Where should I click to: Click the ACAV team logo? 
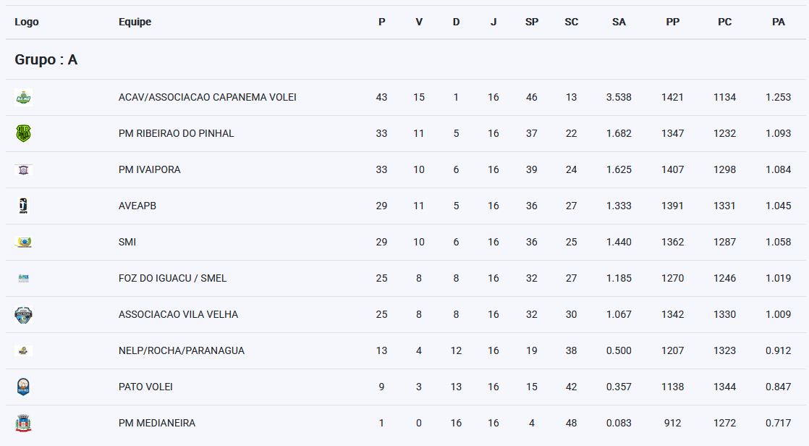point(23,97)
